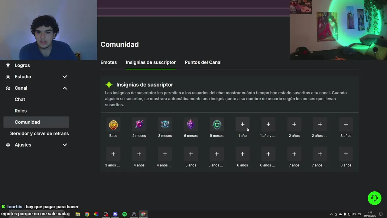387x218 pixels.
Task: Open Spotify from the taskbar
Action: 125,214
